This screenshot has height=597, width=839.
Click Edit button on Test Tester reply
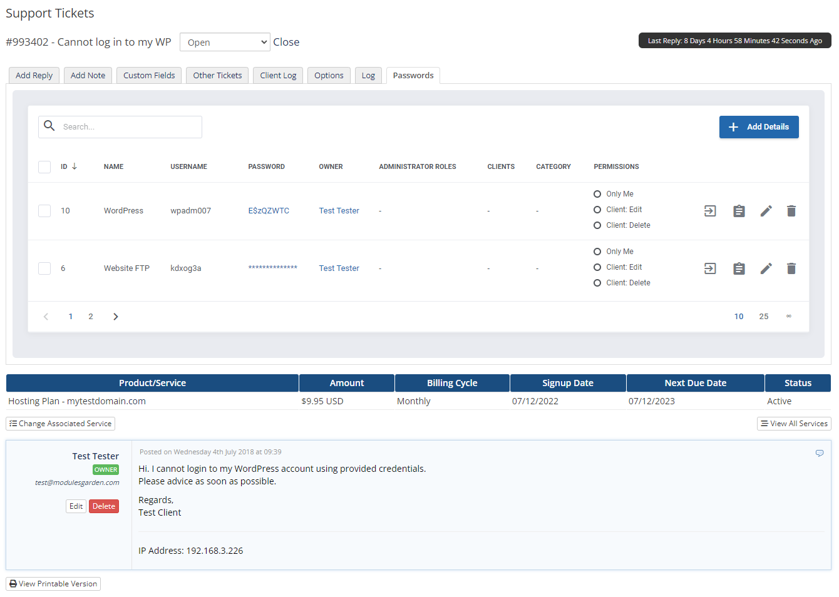point(76,506)
